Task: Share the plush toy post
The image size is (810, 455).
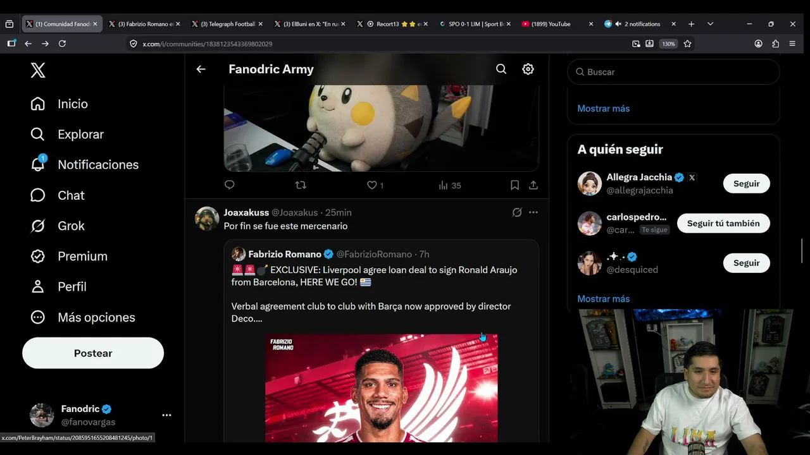Action: click(x=533, y=185)
